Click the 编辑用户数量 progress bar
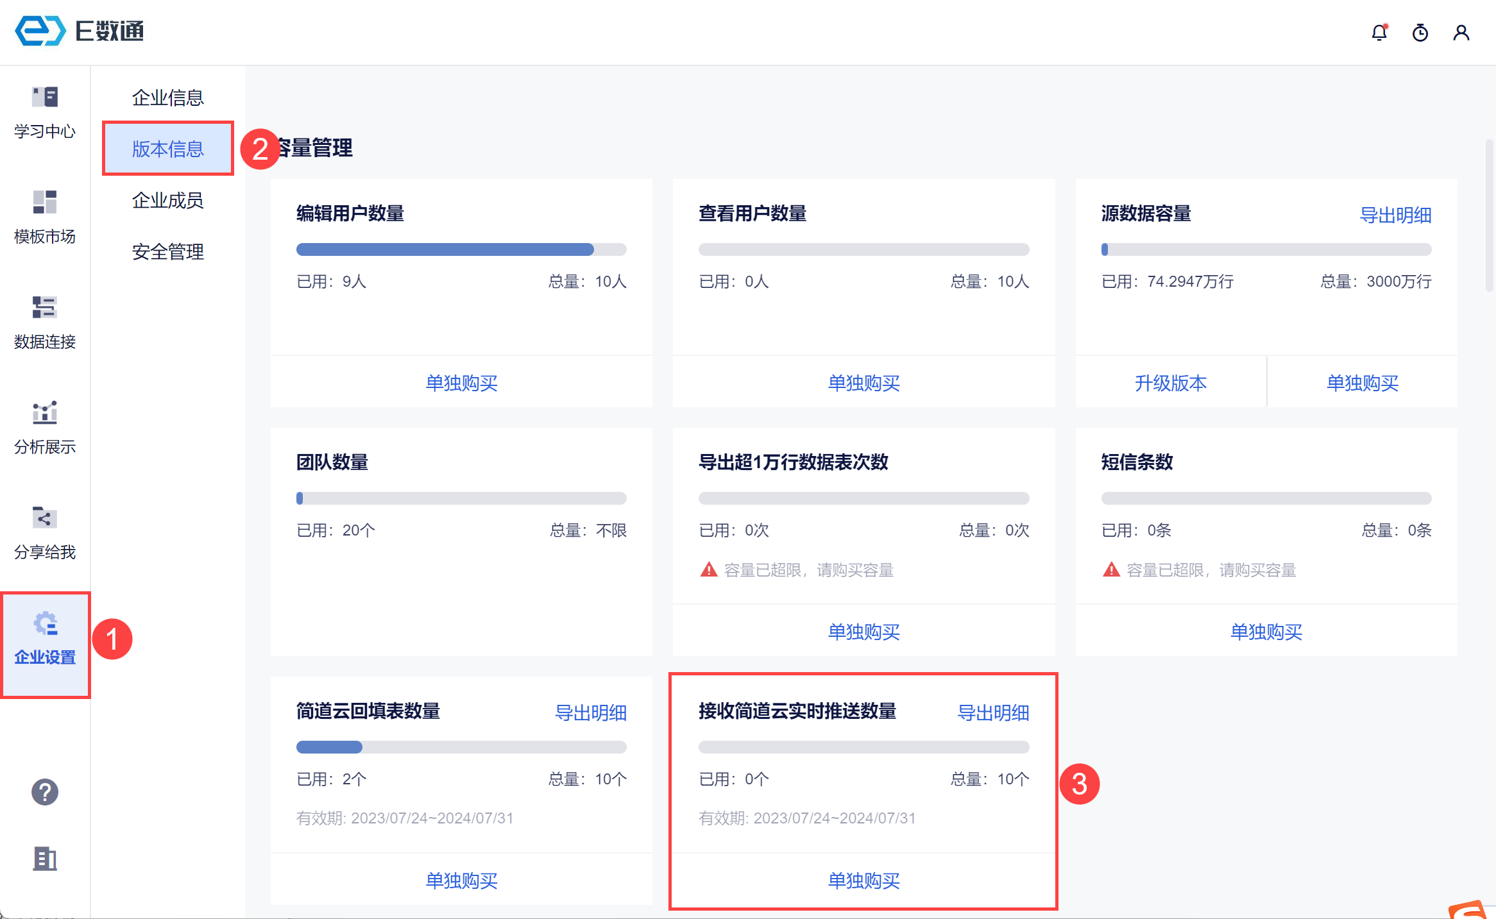 [x=461, y=249]
